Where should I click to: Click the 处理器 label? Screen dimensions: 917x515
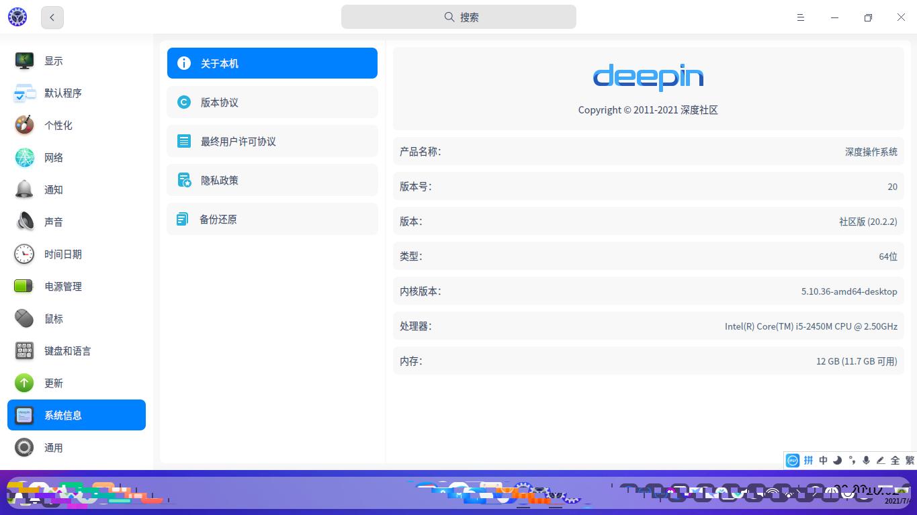pos(416,326)
